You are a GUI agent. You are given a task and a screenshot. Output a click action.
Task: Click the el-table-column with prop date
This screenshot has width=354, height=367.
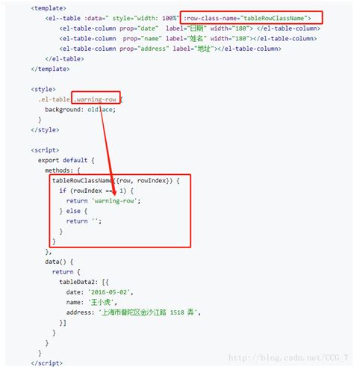pos(190,28)
